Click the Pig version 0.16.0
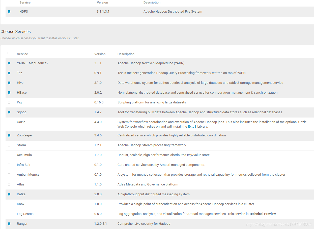Screen dimensions: 314x229 (99, 102)
